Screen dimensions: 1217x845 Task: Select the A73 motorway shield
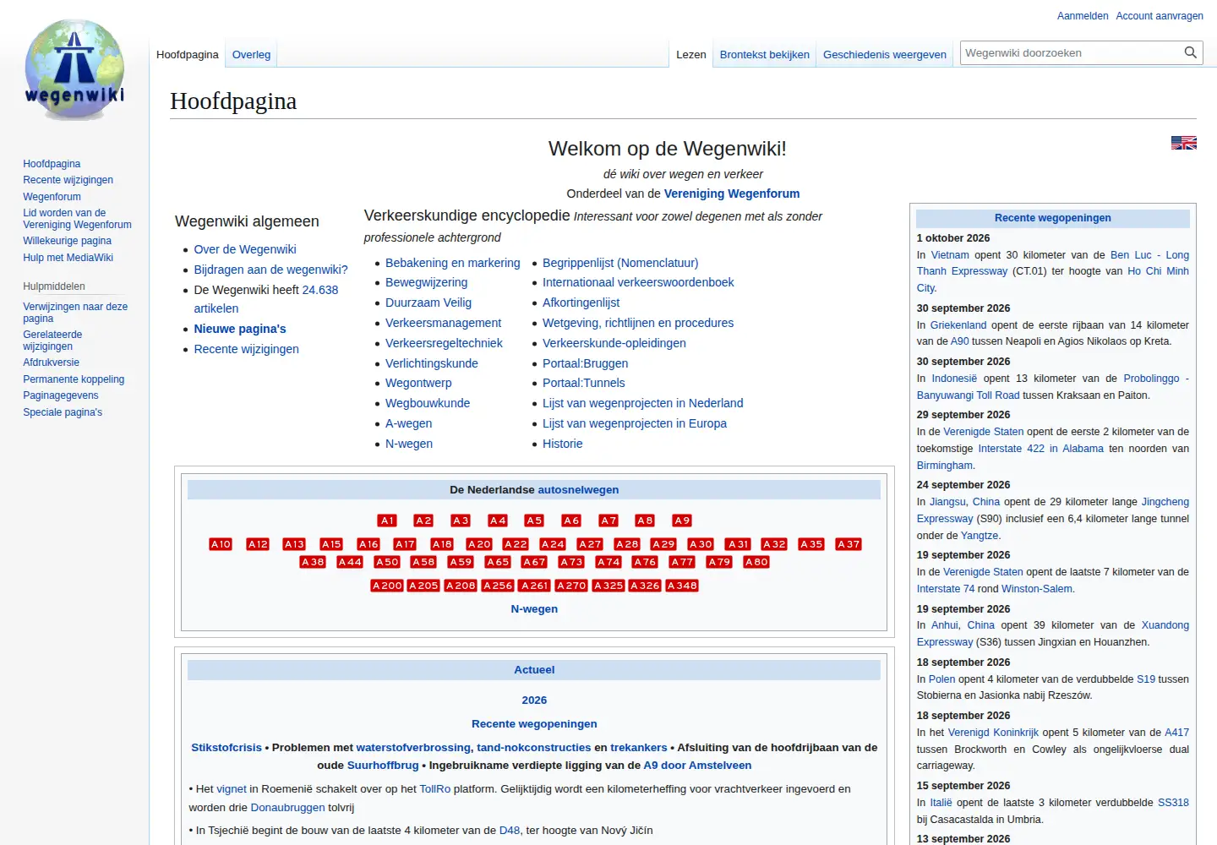pos(571,562)
